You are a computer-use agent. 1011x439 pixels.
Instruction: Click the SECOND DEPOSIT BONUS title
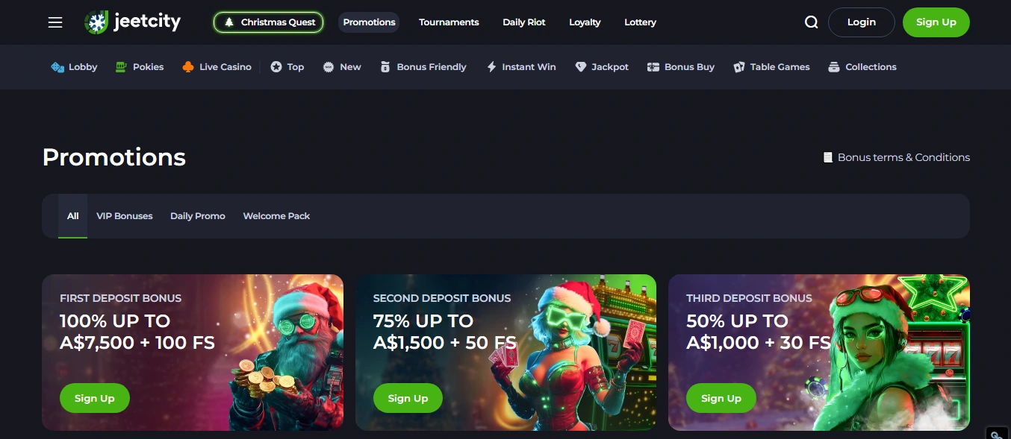pos(442,298)
